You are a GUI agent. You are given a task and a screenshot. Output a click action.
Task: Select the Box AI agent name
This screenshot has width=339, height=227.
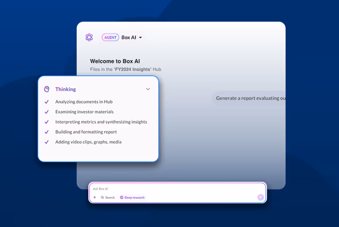[x=128, y=38]
